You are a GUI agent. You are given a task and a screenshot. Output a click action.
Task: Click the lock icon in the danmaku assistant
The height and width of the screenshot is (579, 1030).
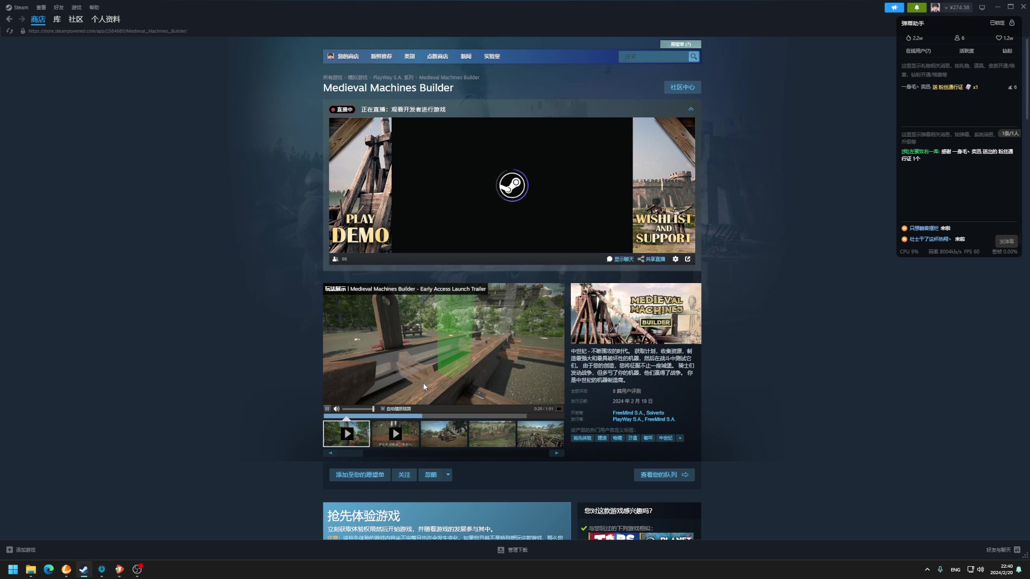[x=1012, y=23]
